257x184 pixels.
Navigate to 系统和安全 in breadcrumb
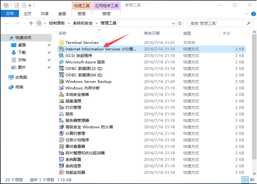(x=83, y=23)
